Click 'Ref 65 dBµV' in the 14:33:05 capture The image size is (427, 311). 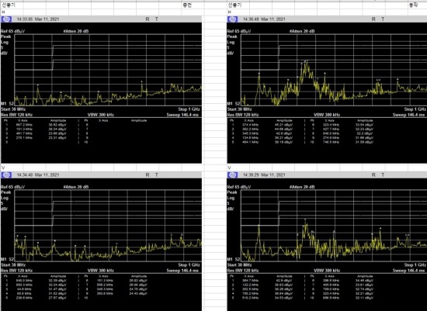pos(12,31)
